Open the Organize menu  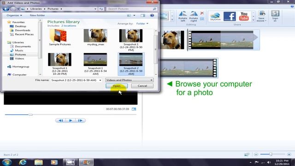point(14,15)
